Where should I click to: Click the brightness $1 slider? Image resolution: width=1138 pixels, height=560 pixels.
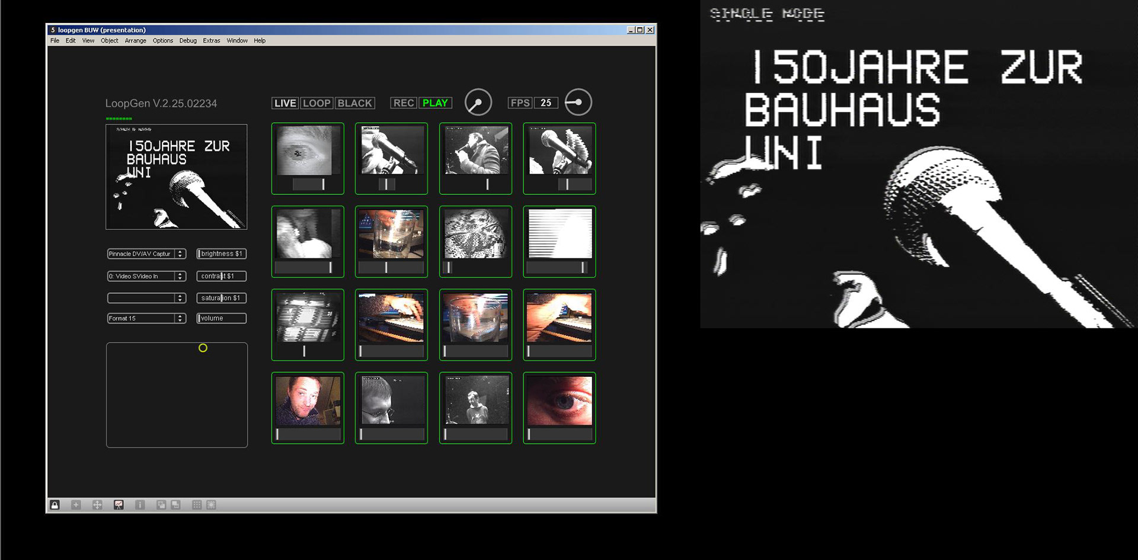pyautogui.click(x=221, y=254)
